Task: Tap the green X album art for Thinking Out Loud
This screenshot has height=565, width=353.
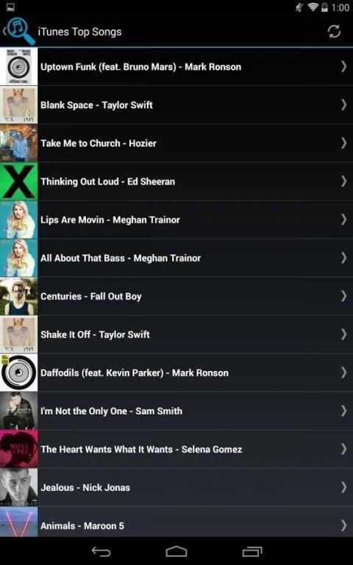Action: [18, 181]
